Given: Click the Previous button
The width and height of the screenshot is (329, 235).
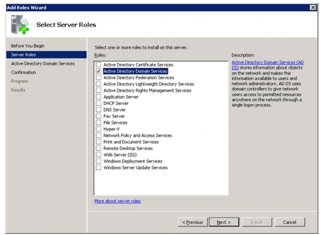Looking at the screenshot, I should pyautogui.click(x=192, y=222).
